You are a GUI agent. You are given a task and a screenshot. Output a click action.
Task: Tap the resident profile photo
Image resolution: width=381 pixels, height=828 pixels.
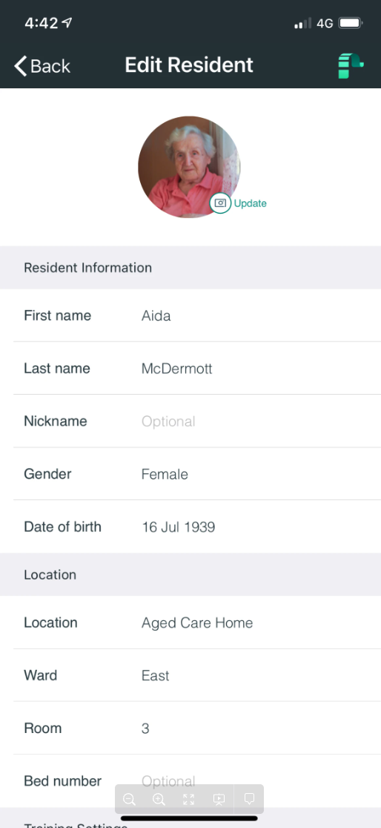click(x=189, y=167)
